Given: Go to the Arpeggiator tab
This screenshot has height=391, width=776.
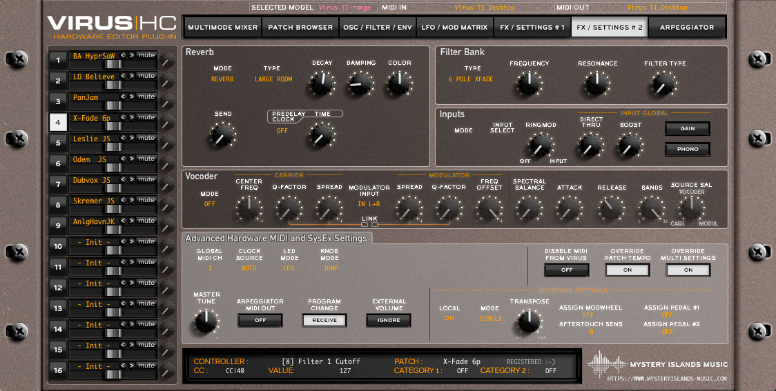Looking at the screenshot, I should click(x=687, y=27).
